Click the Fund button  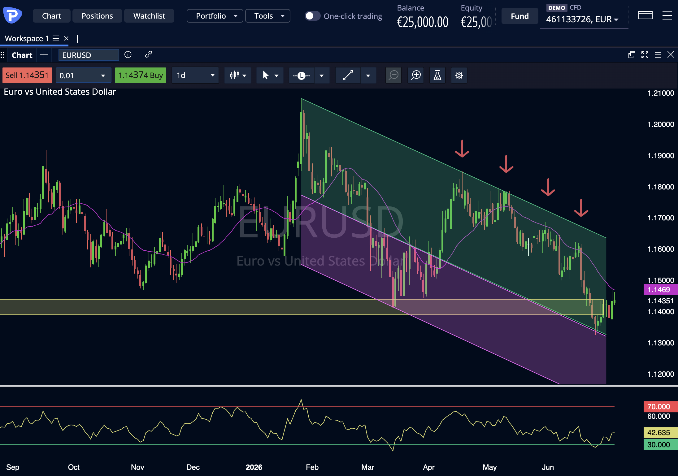pos(520,16)
